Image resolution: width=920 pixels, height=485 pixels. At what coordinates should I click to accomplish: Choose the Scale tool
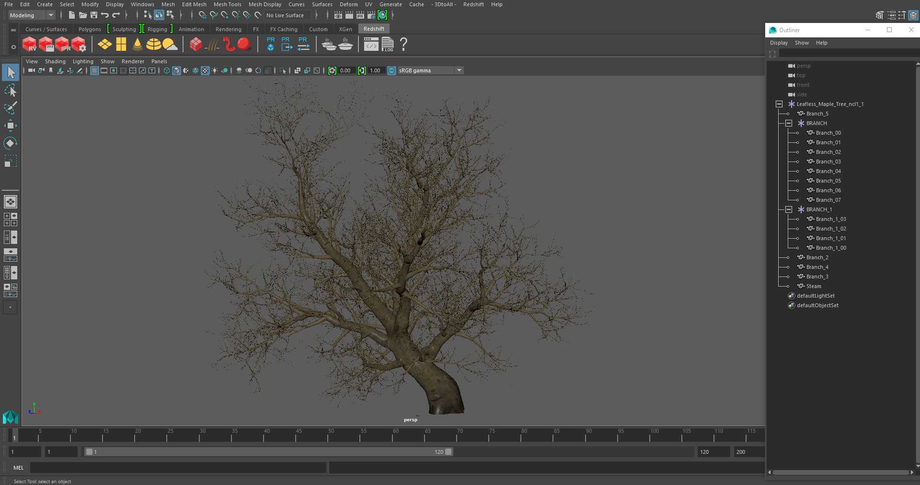[11, 161]
